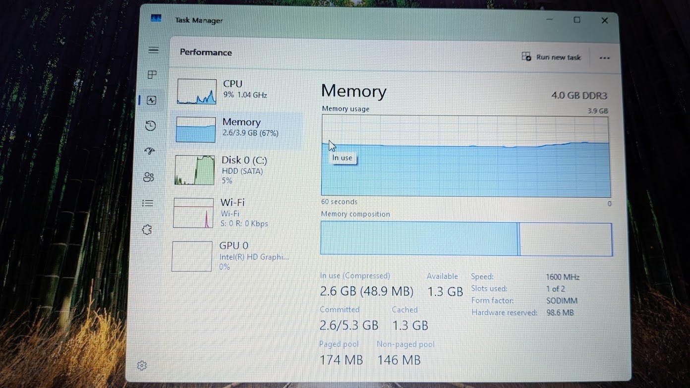Click the CPU usage mini graph thumbnail
The width and height of the screenshot is (690, 388).
[x=197, y=92]
